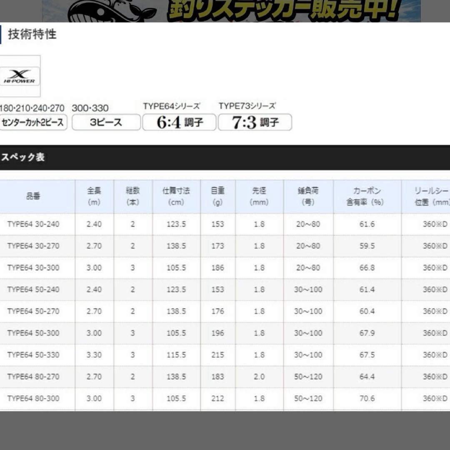Select the TYPE64 50-240 row name
The image size is (450, 450).
point(33,290)
